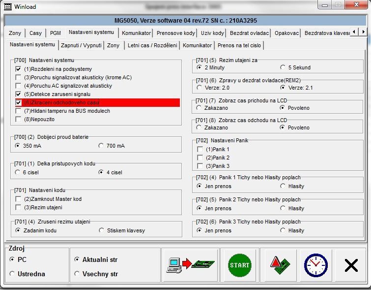371x290 pixels.
Task: Select 700 mA battery charging current
Action: click(x=101, y=146)
